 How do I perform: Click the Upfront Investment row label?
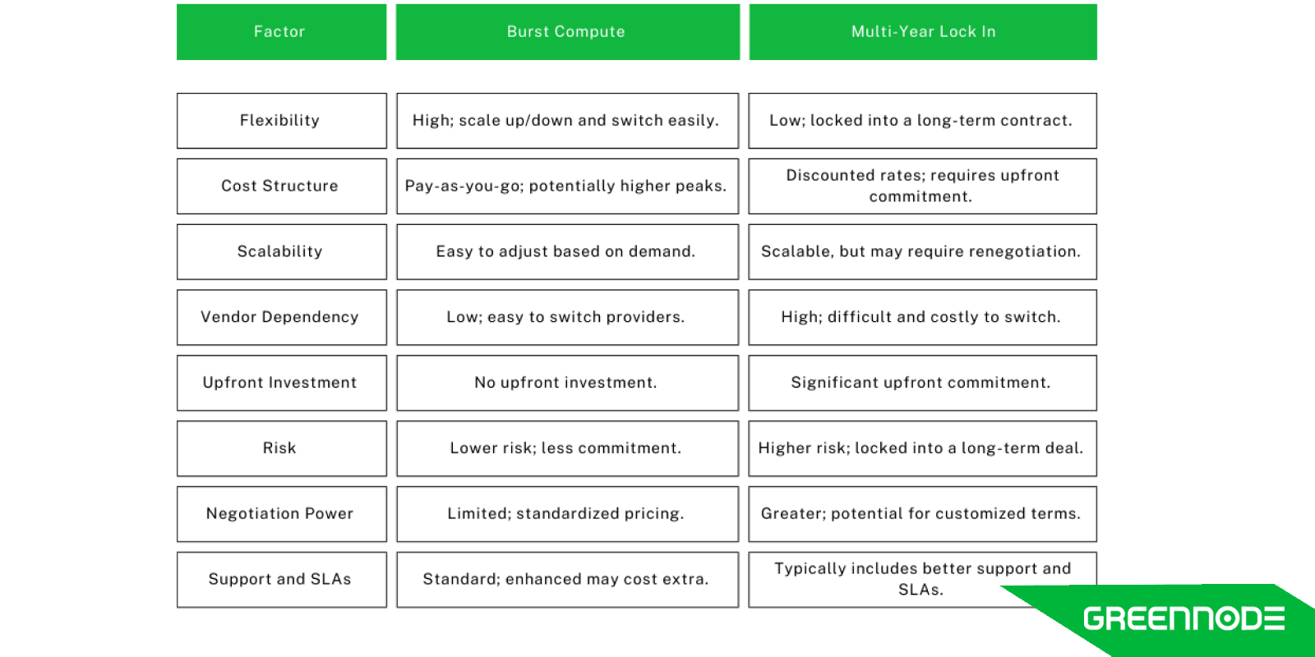tap(281, 384)
